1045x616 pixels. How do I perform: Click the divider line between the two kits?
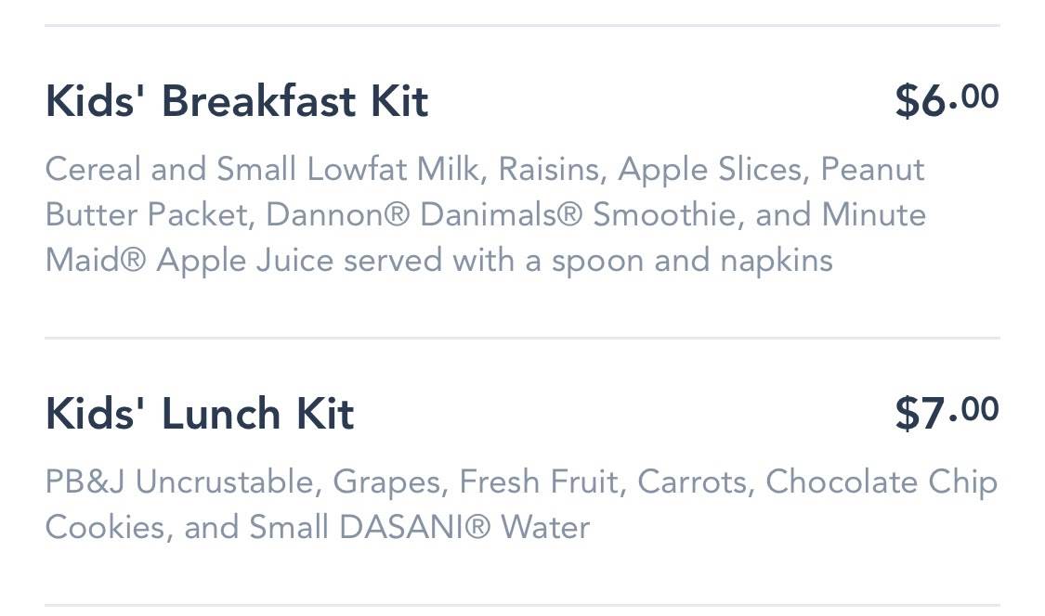coord(522,339)
